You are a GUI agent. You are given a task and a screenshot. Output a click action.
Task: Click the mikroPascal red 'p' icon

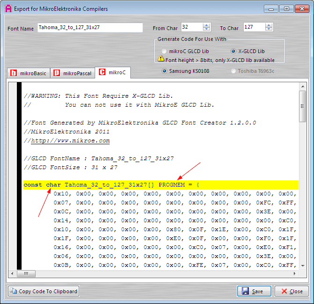tap(57, 73)
